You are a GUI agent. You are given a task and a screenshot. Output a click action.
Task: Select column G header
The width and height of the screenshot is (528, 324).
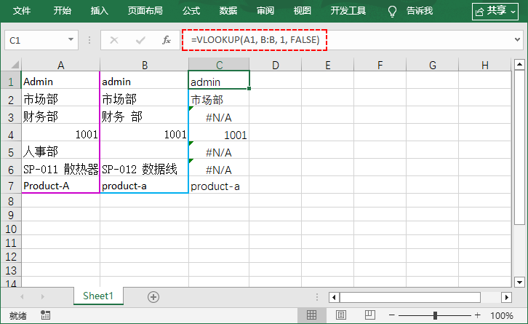click(433, 65)
